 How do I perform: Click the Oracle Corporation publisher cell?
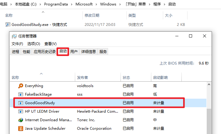[x=94, y=129]
